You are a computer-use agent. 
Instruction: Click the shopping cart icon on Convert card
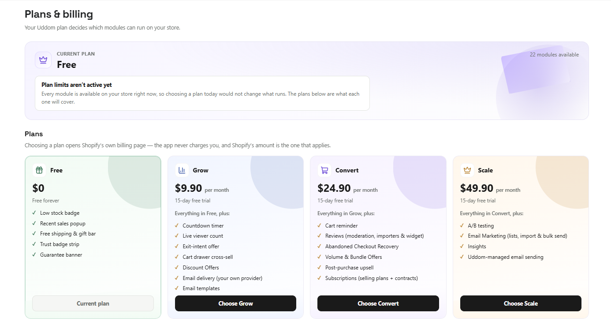click(324, 170)
